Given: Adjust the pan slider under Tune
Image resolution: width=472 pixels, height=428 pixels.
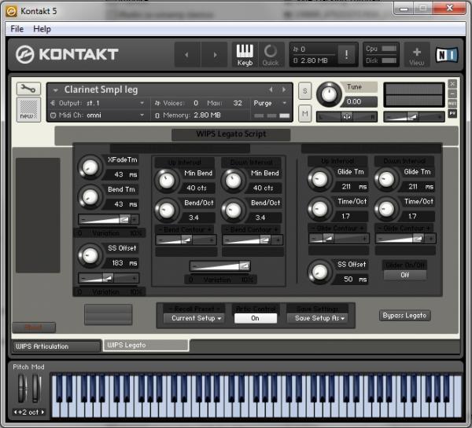Looking at the screenshot, I should coord(346,116).
